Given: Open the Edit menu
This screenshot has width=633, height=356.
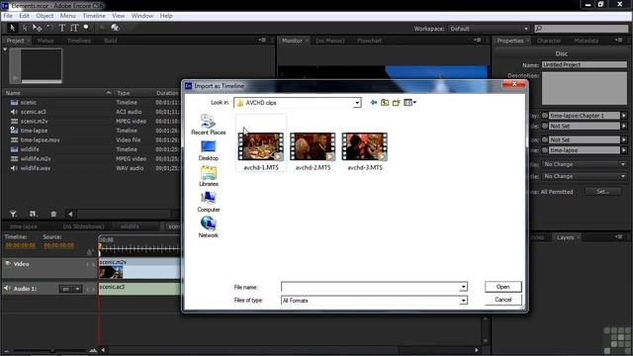Looking at the screenshot, I should (x=24, y=16).
